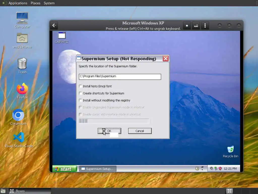Click the installation progress bar
Viewport: 258px width, 194px height.
click(x=114, y=121)
